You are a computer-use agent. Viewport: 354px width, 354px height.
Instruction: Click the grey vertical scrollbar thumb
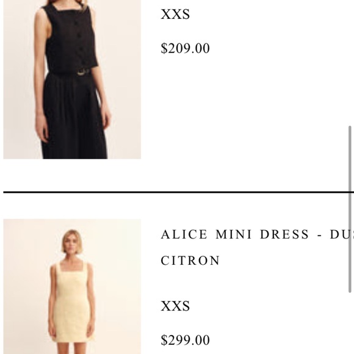tap(350, 209)
